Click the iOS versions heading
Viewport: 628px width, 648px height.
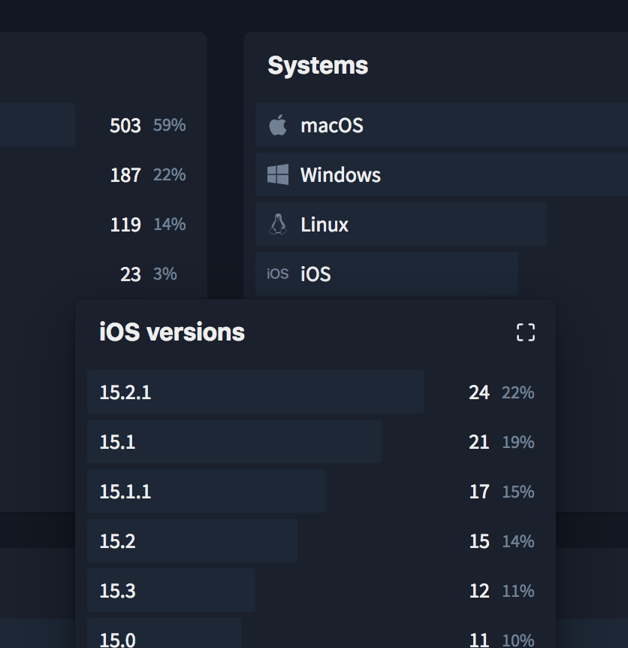pyautogui.click(x=172, y=332)
